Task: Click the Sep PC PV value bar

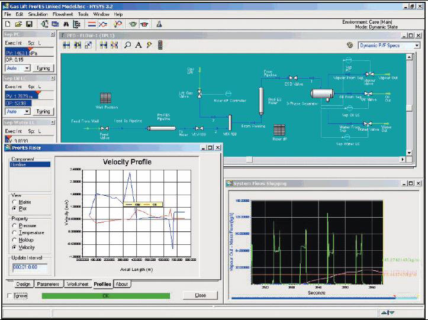Action: point(29,53)
